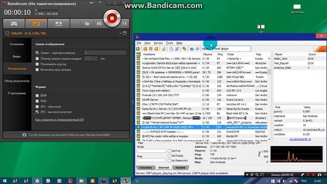This screenshot has width=327, height=184.
Task: Open Bandicam output folder icon
Action: click(87, 24)
